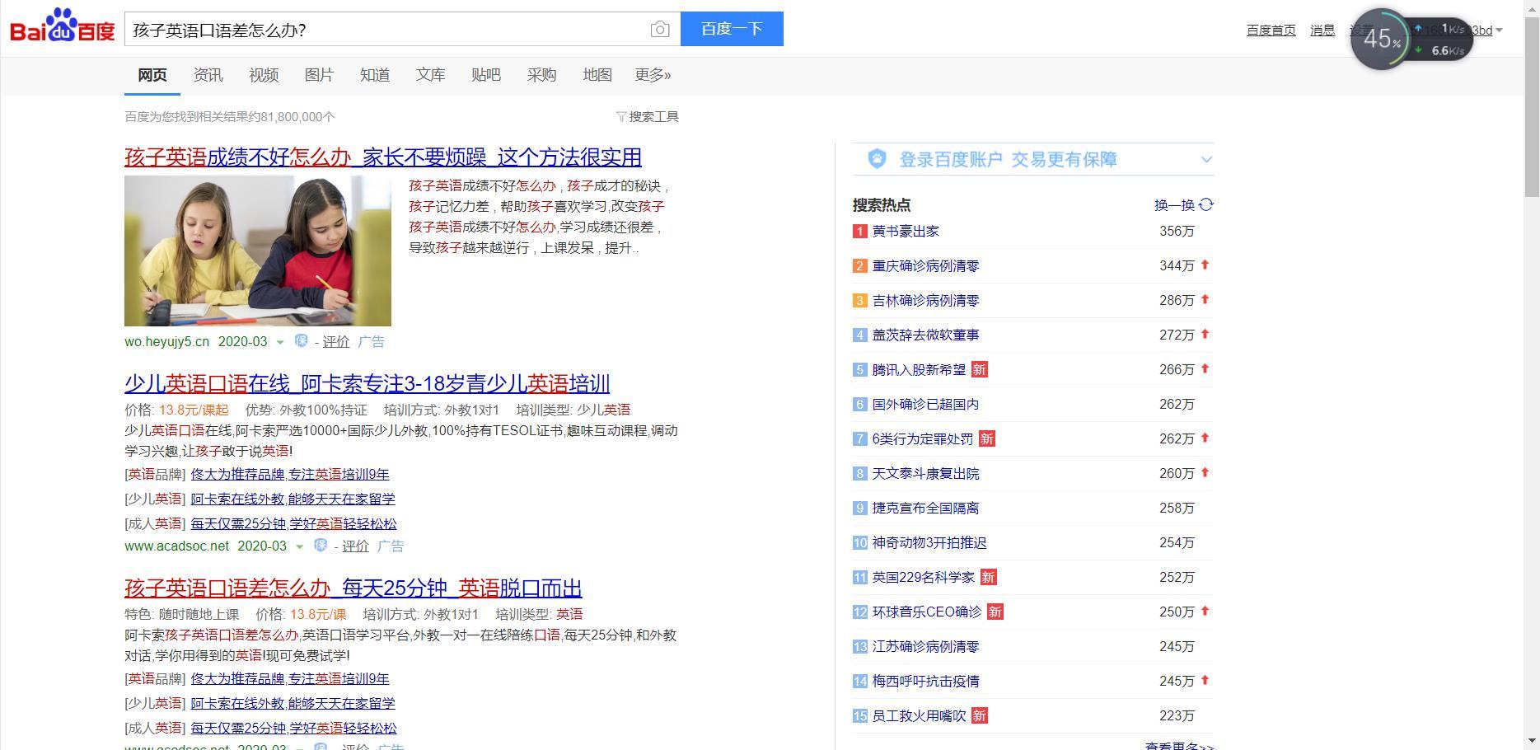
Task: Click the Baidu protection shield near wo.heyujy5.cn
Action: click(x=302, y=340)
